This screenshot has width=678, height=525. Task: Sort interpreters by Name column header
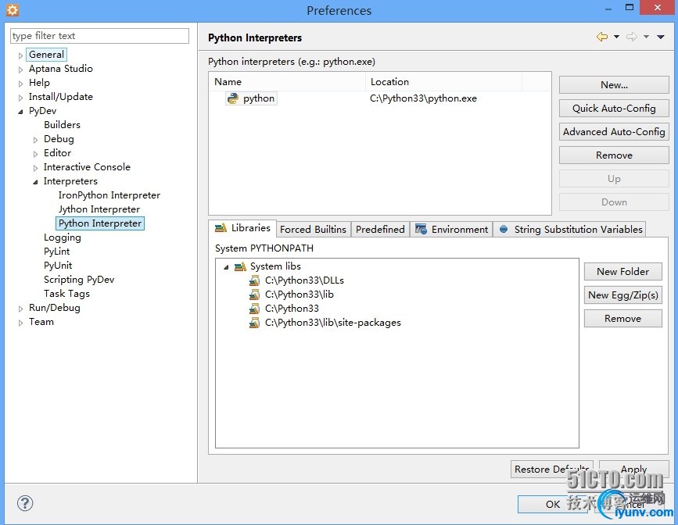click(287, 82)
